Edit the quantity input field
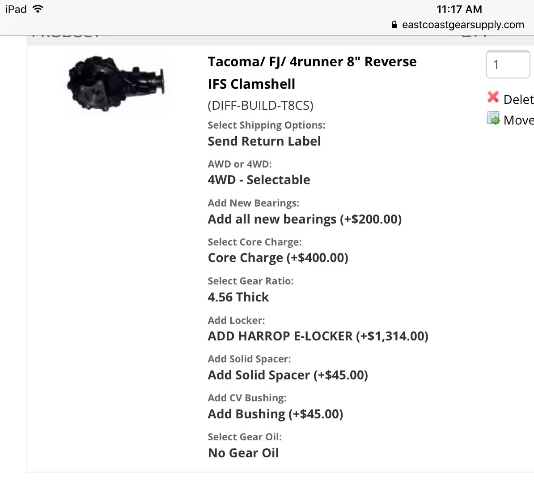Screen dimensions: 534x486 508,65
